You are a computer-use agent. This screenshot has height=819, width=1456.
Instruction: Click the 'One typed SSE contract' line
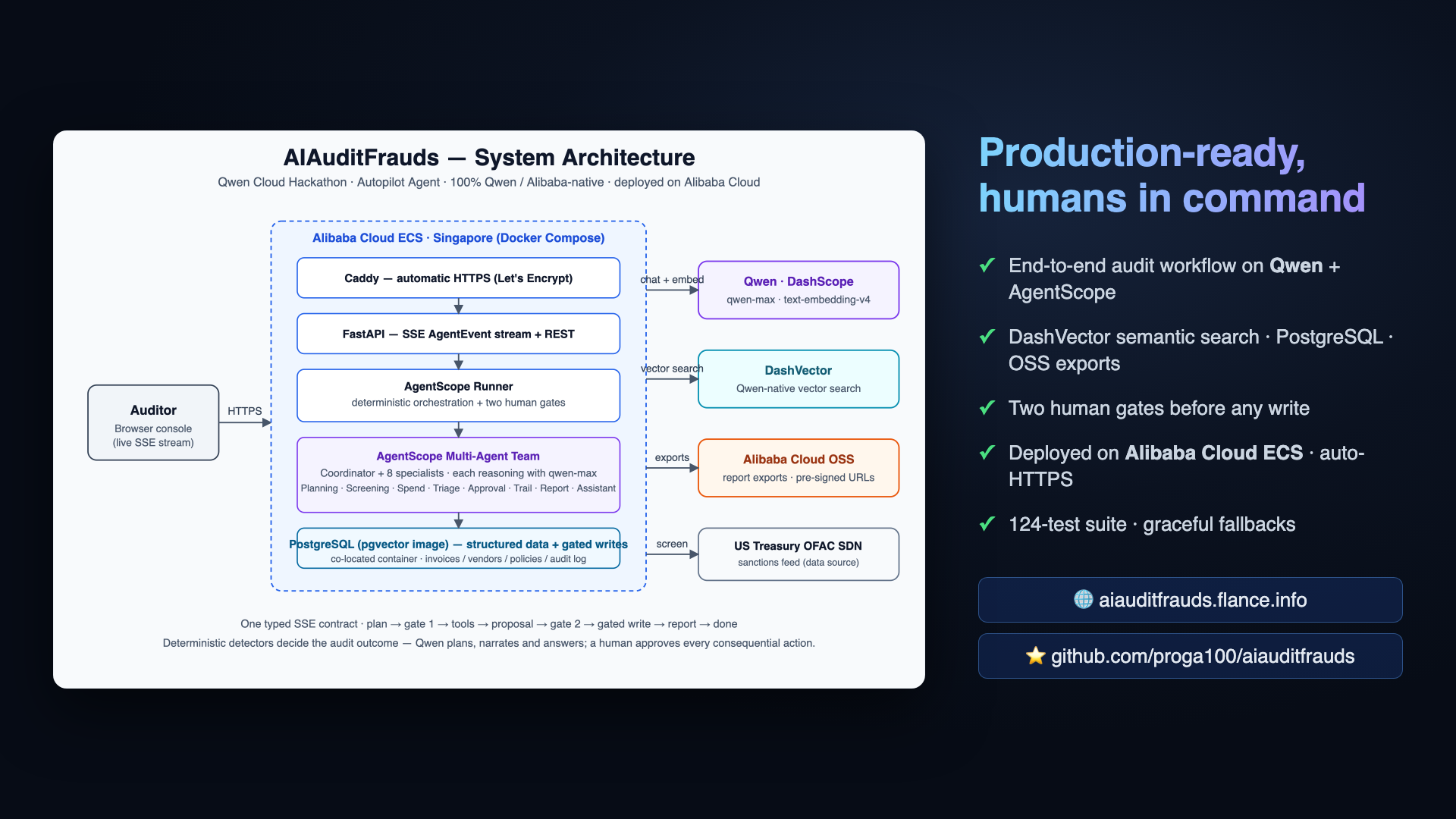click(x=489, y=624)
